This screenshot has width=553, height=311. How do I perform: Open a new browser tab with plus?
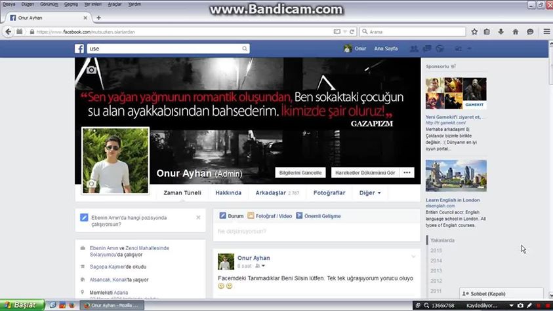click(99, 18)
